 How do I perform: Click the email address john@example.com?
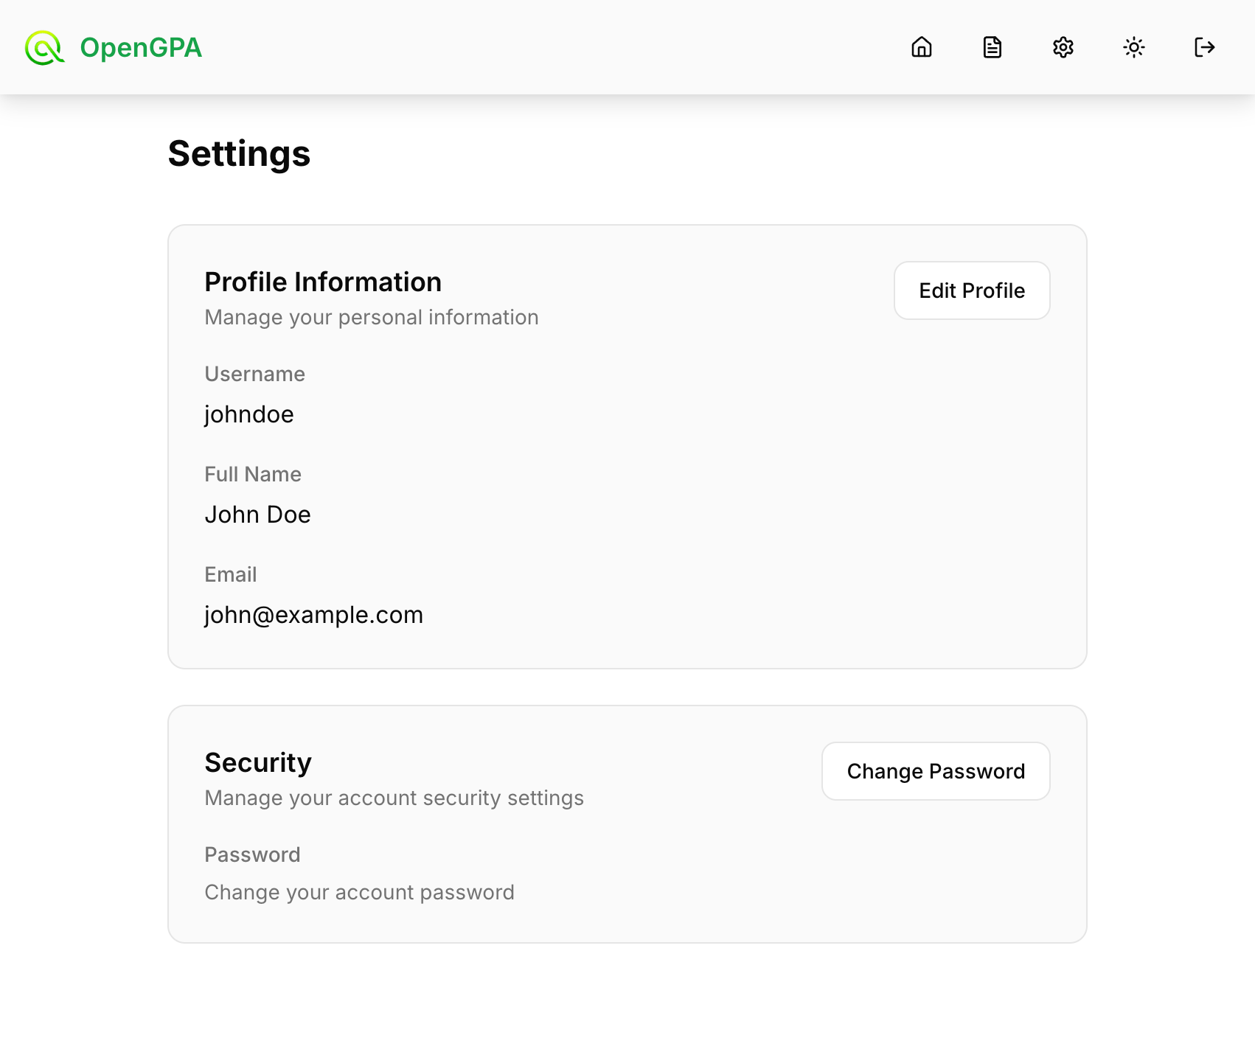coord(313,615)
